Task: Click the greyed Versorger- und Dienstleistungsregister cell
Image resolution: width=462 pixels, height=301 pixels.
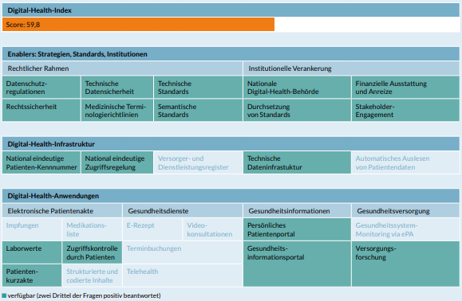Action: click(198, 162)
